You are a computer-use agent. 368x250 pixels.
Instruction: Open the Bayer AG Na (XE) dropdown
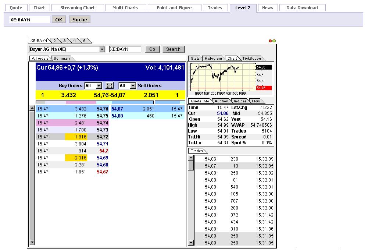pos(102,49)
